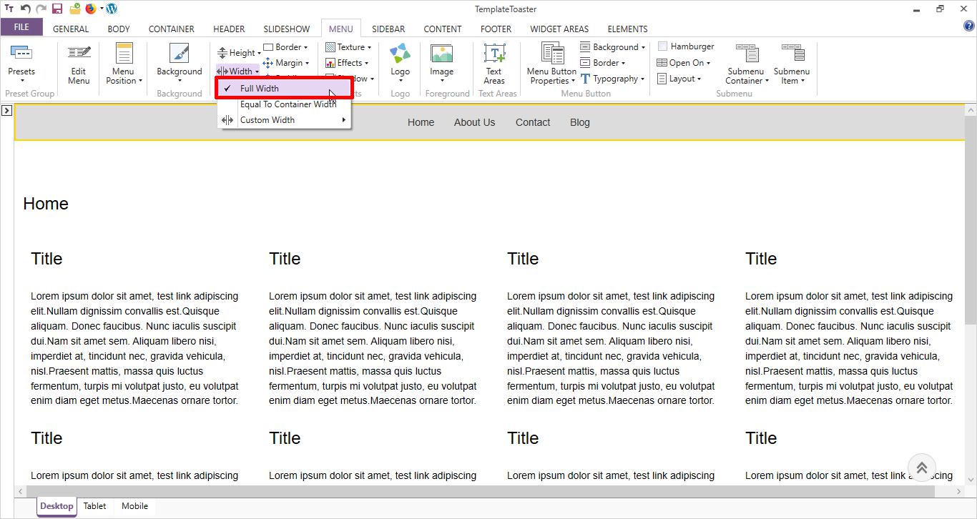Open the help question mark icon
Viewport: 977px width, 519px height.
click(x=969, y=26)
